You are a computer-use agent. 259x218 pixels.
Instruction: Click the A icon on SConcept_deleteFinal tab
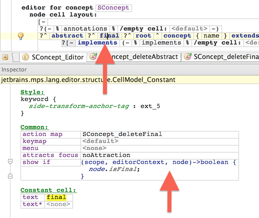188,56
